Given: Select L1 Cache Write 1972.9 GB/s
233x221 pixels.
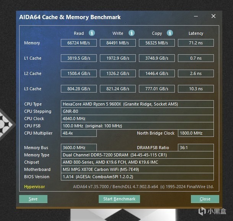Looking at the screenshot, I should [x=118, y=58].
